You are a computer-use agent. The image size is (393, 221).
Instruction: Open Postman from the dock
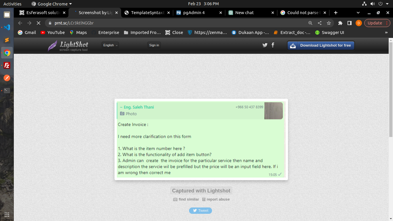pyautogui.click(x=7, y=78)
